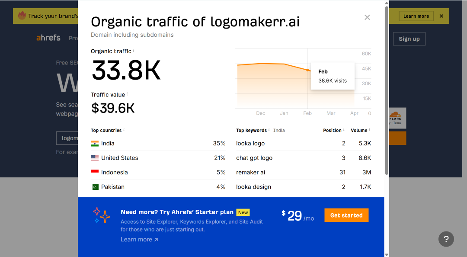Screen dimensions: 467x257
Task: Click the position 31 value for remaker ai
Action: coord(342,172)
